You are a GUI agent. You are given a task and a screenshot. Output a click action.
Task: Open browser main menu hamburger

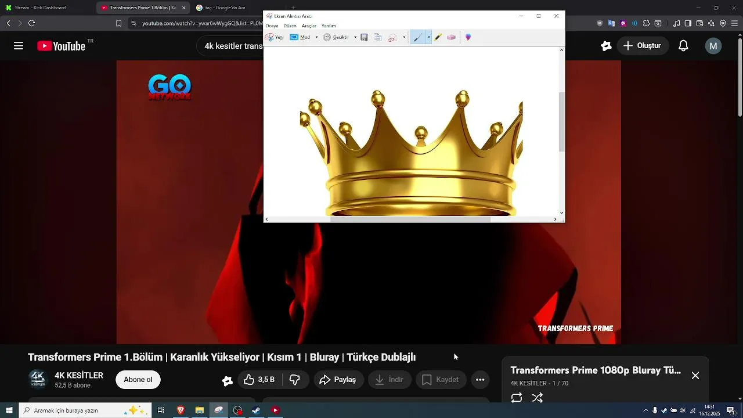(734, 23)
